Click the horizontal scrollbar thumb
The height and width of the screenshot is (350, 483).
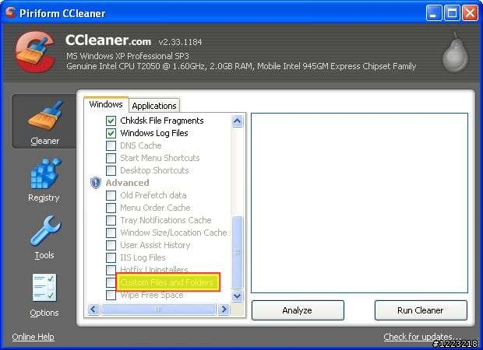pos(158,309)
